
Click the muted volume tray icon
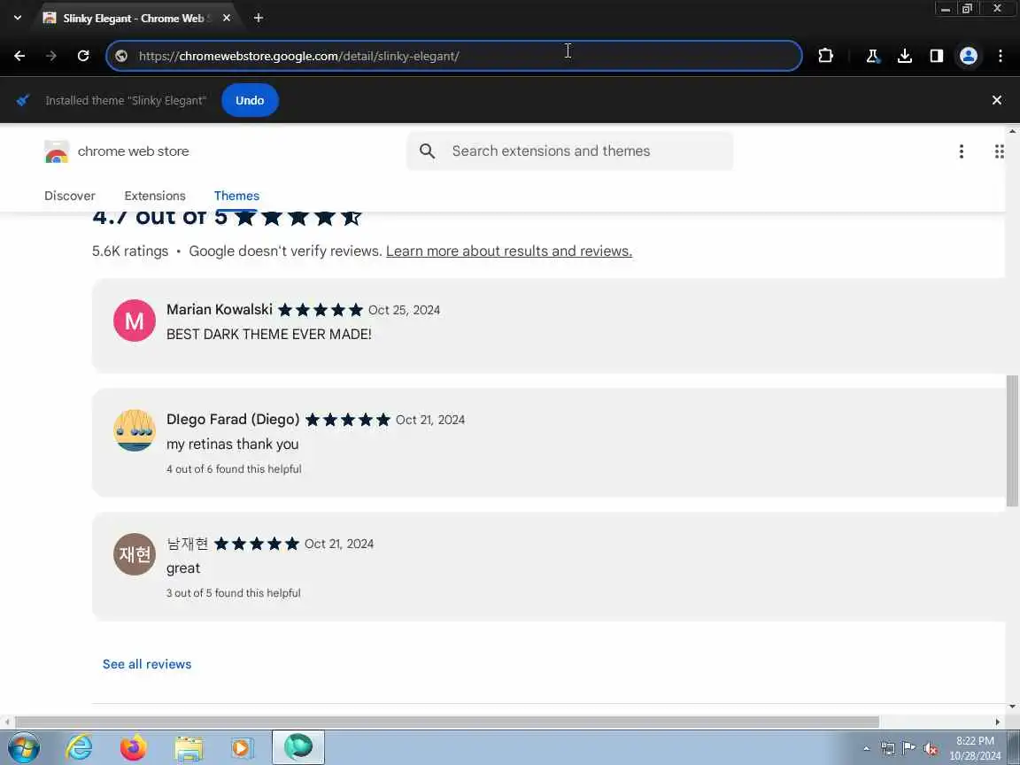click(931, 749)
